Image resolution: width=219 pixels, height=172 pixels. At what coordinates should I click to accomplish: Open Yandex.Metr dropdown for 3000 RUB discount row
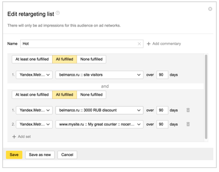coord(34,110)
